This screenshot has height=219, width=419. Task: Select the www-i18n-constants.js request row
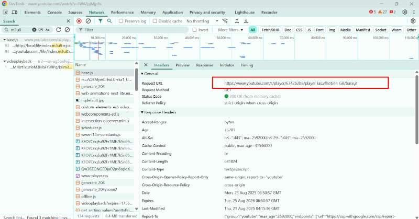[104, 135]
